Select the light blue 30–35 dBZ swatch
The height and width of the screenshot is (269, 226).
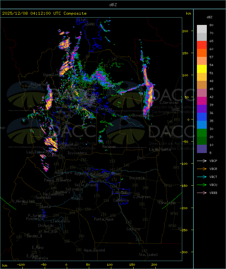point(202,125)
